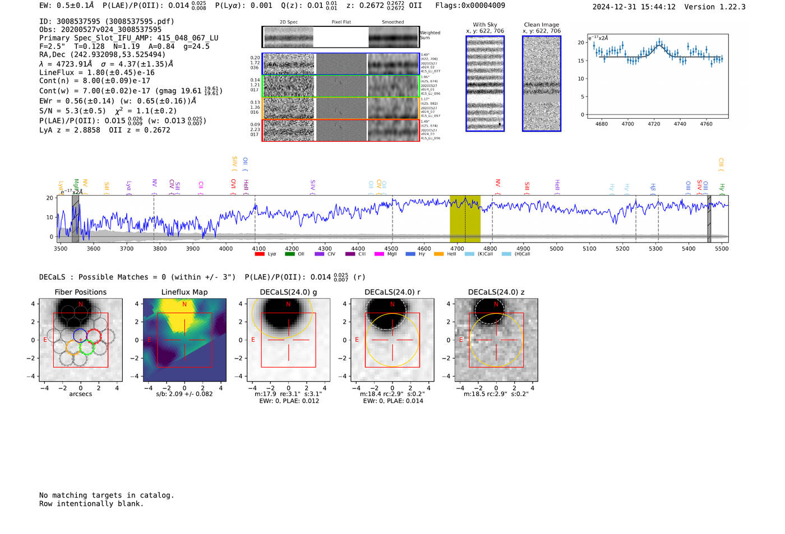Image resolution: width=785 pixels, height=534 pixels.
Task: Click the gray shaded band near 3550
Action: tap(75, 219)
